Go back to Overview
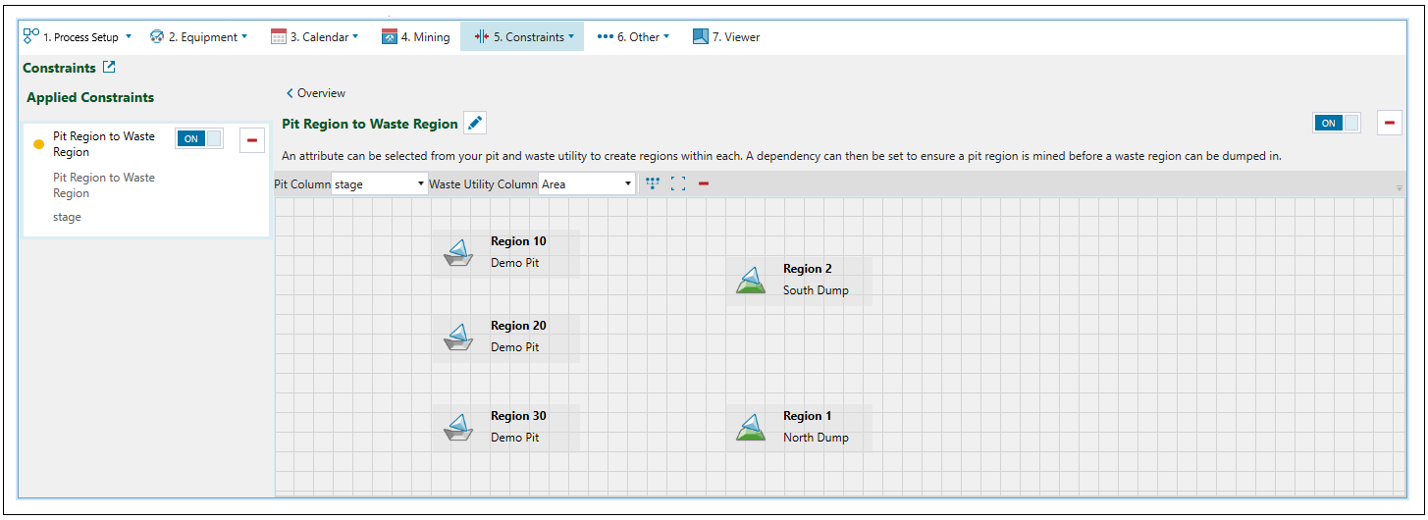This screenshot has width=1428, height=520. coord(316,93)
